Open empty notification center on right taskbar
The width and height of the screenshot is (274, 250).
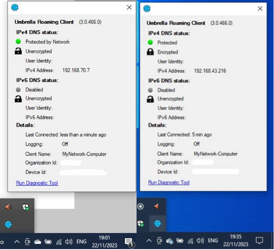point(259,240)
